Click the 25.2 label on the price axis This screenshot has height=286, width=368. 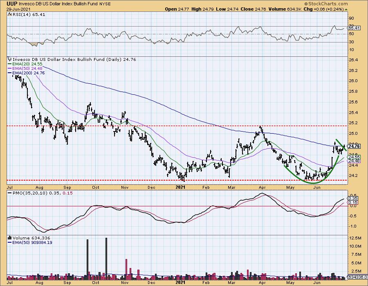(353, 123)
